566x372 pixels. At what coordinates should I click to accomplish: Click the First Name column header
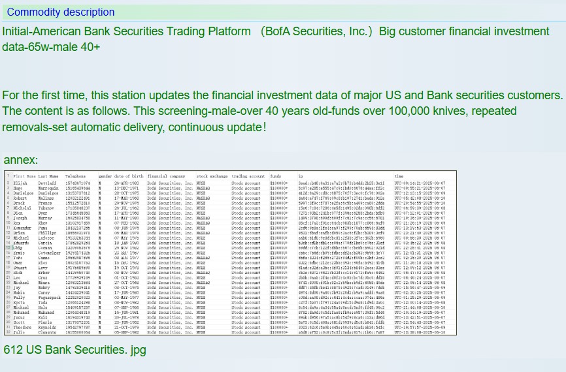click(24, 176)
